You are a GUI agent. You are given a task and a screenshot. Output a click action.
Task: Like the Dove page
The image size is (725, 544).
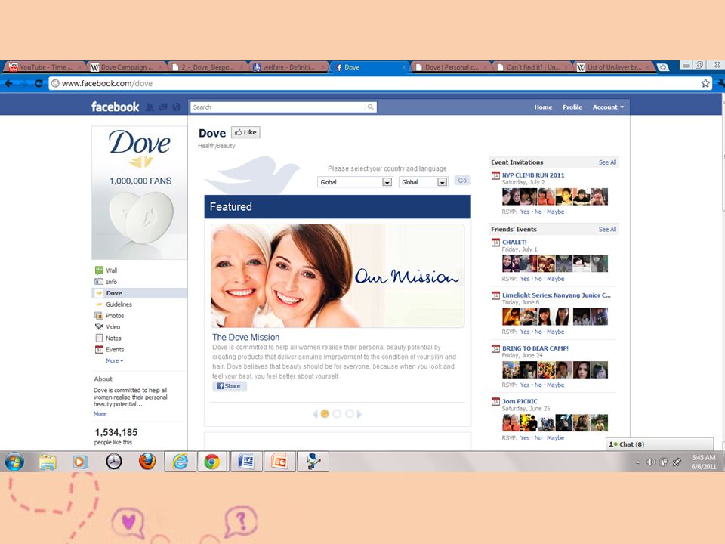[x=245, y=132]
